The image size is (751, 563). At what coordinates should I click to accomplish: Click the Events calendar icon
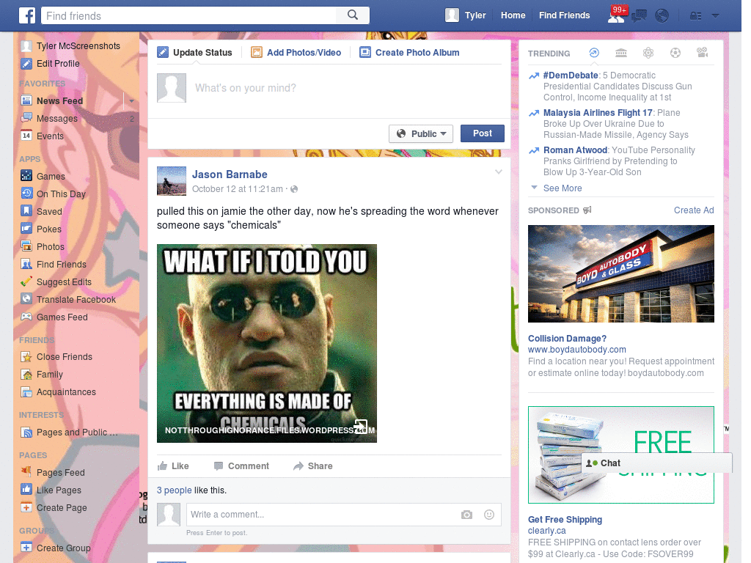point(26,136)
